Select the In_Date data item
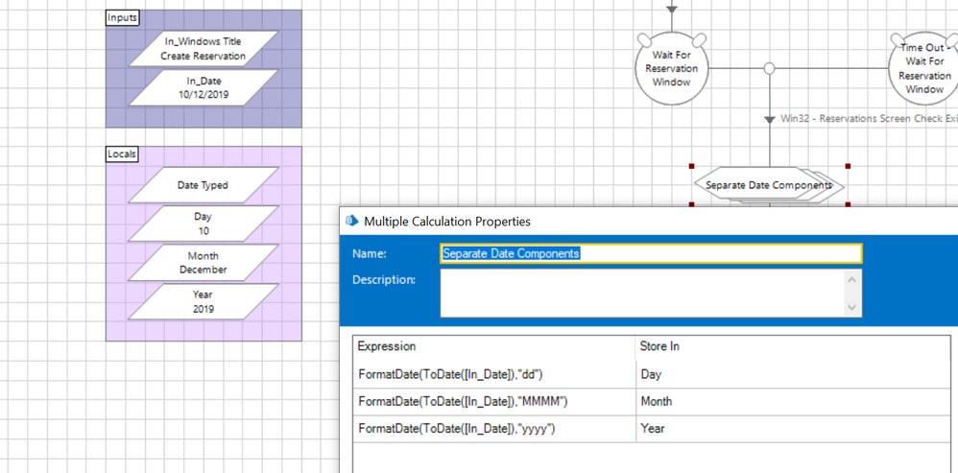This screenshot has width=958, height=473. (203, 88)
